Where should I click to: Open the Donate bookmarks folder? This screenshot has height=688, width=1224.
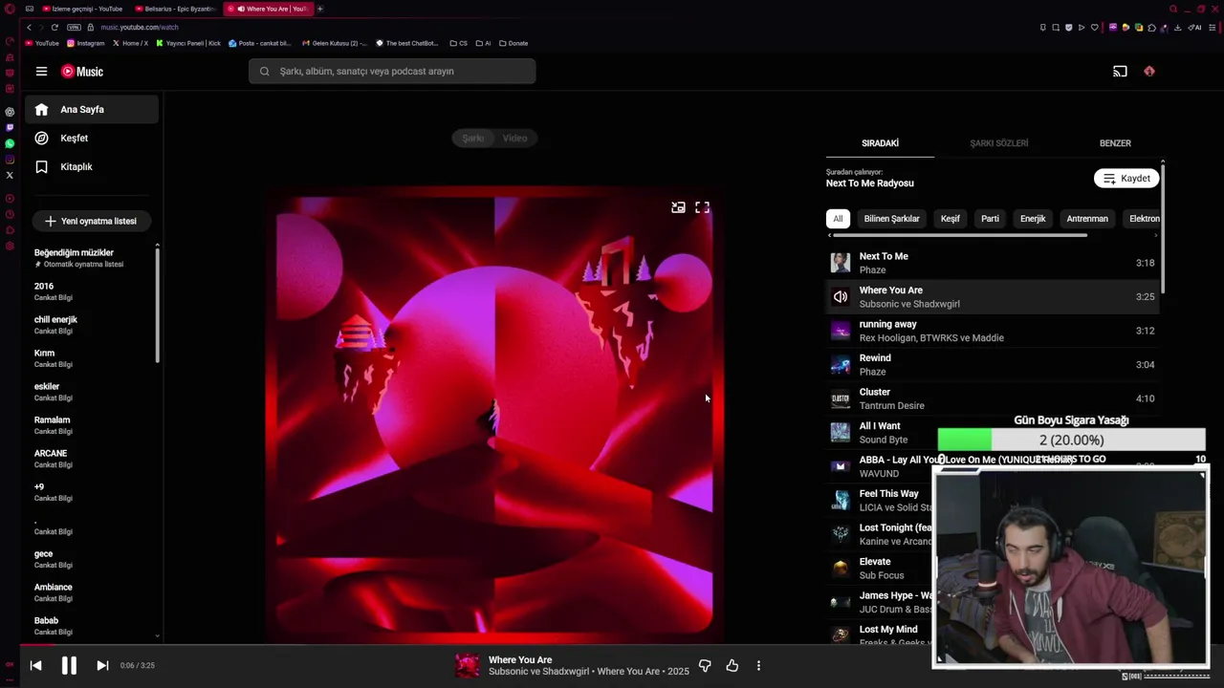513,43
